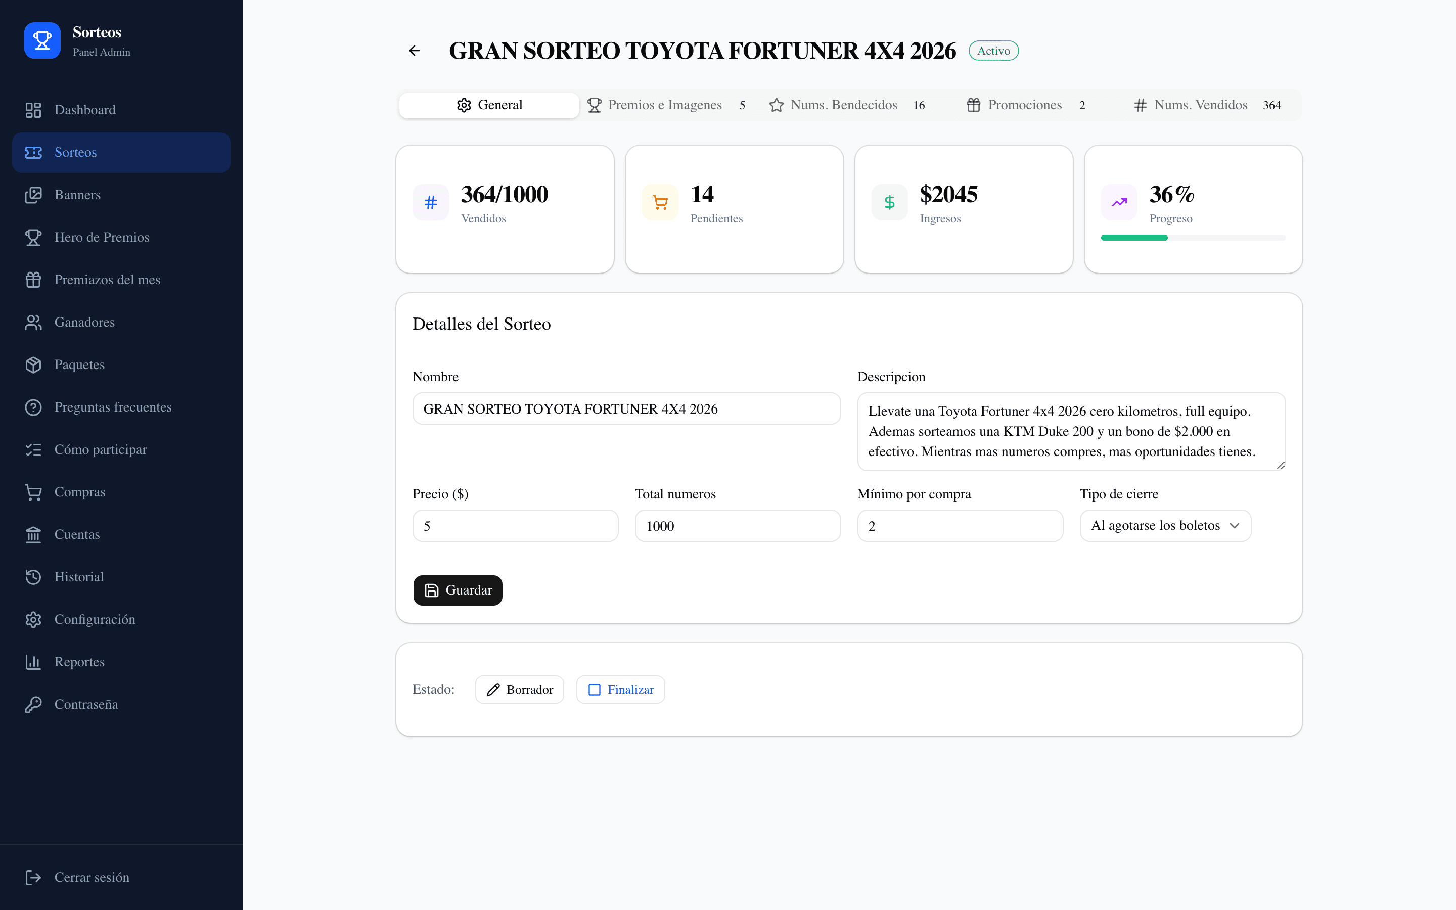Open Reportes from the sidebar
The image size is (1456, 910).
tap(121, 662)
